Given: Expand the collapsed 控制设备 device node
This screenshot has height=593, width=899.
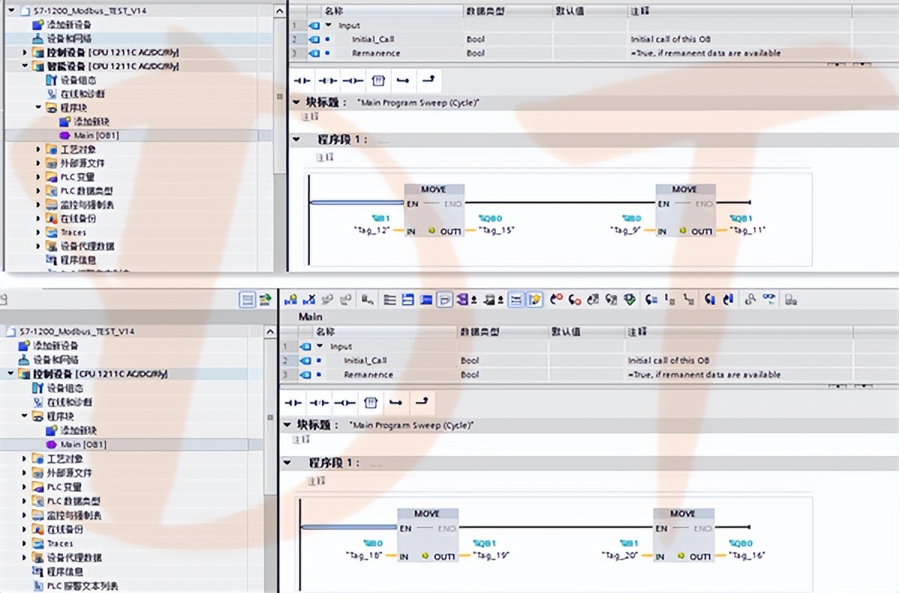Looking at the screenshot, I should point(25,52).
